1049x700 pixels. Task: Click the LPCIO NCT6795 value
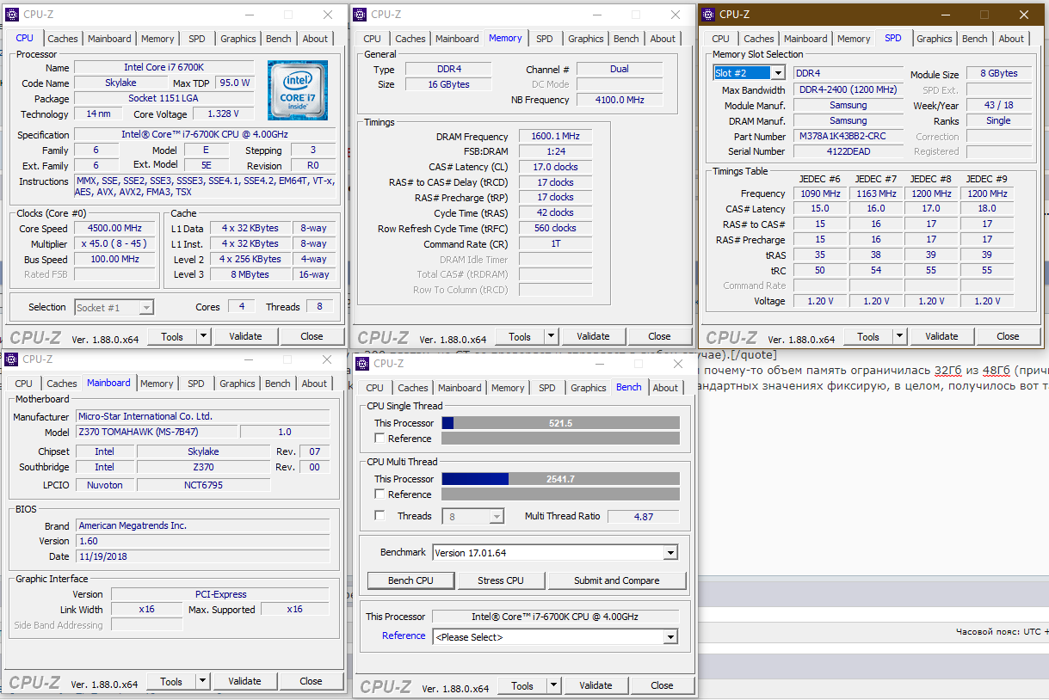pyautogui.click(x=203, y=485)
